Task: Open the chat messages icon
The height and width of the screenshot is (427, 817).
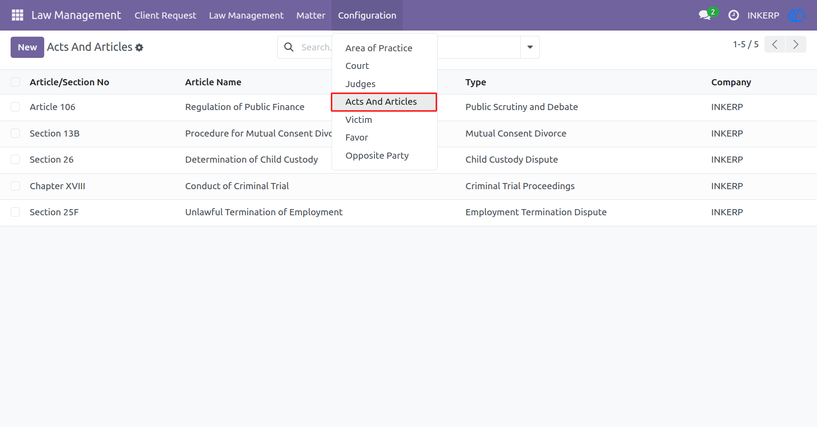Action: click(x=705, y=15)
